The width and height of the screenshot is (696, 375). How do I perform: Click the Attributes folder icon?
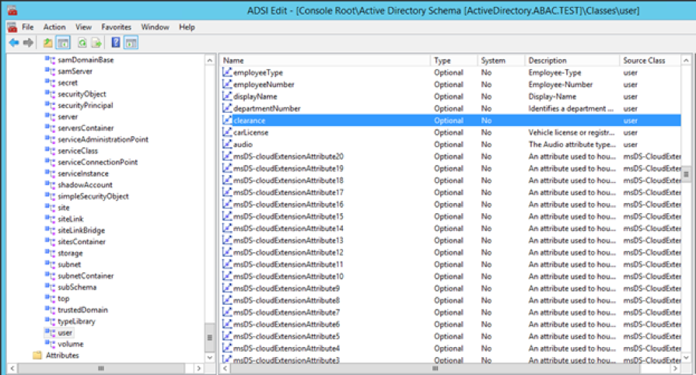pos(37,356)
